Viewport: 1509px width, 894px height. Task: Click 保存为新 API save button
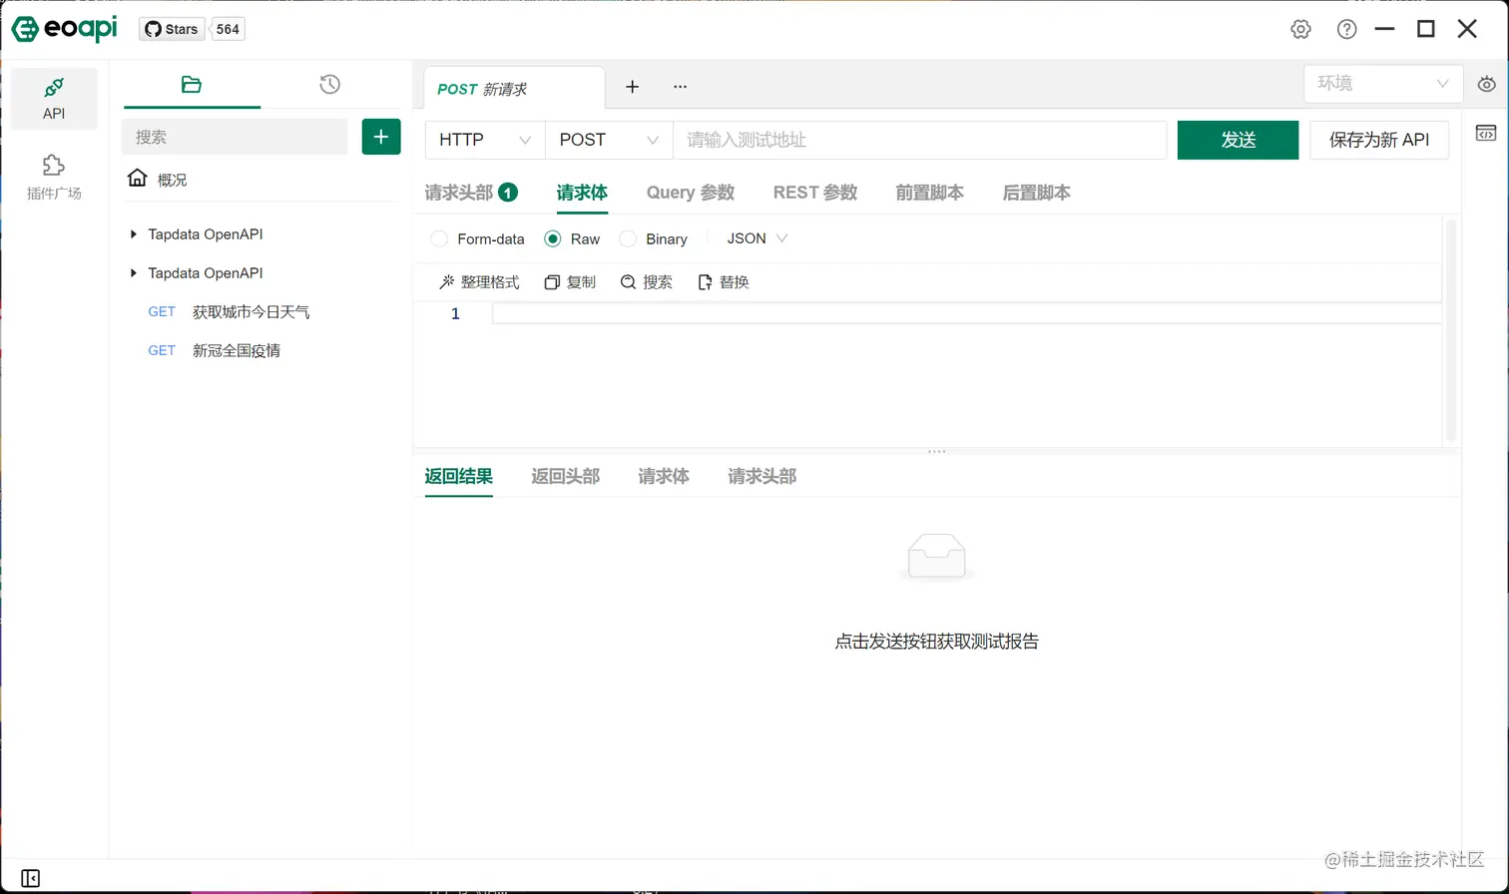(1378, 140)
